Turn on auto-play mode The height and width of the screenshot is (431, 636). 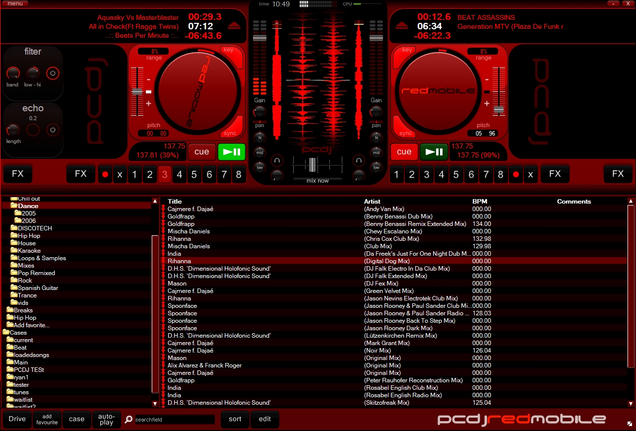(x=106, y=420)
